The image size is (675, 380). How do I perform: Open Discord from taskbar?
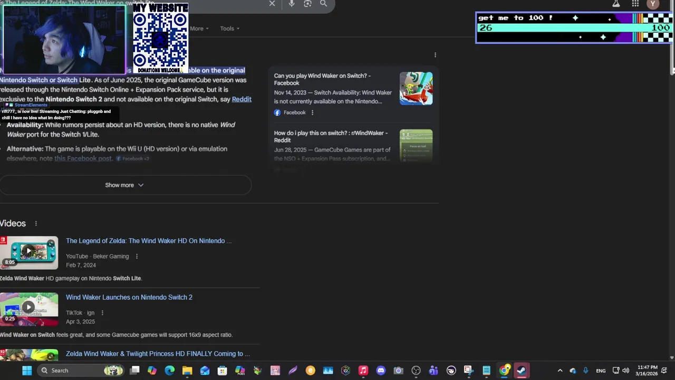click(x=381, y=370)
